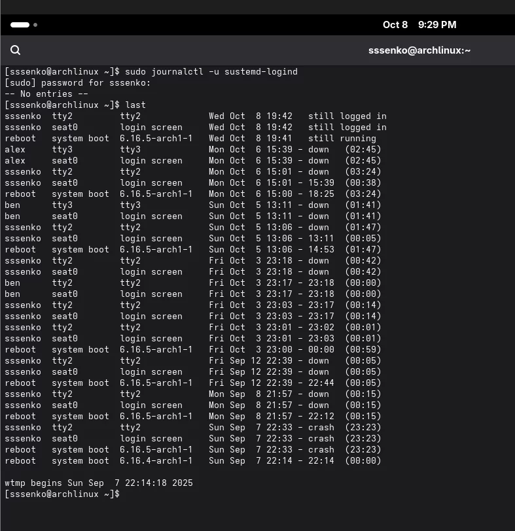Open the clock menu showing 9:29 PM
The height and width of the screenshot is (531, 515).
click(437, 25)
